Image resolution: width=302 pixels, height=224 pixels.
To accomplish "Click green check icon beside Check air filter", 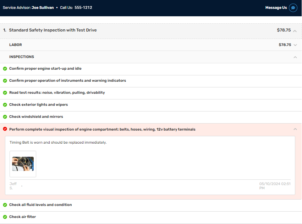I will [x=5, y=217].
